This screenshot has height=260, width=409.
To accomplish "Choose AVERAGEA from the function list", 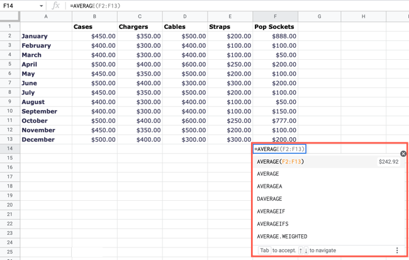I will [269, 186].
